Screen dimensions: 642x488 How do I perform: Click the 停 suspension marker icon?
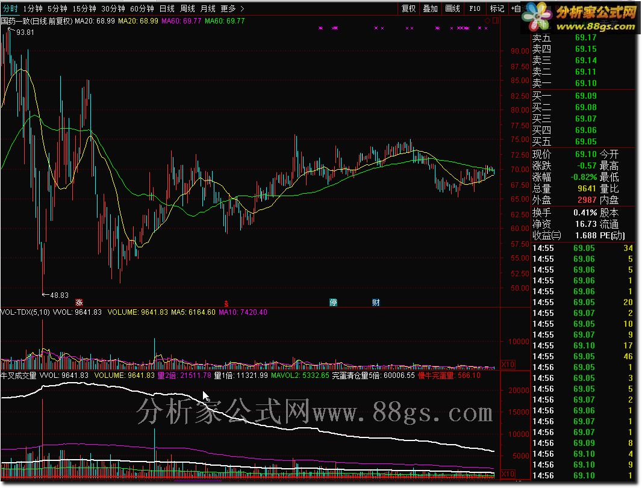[x=333, y=302]
